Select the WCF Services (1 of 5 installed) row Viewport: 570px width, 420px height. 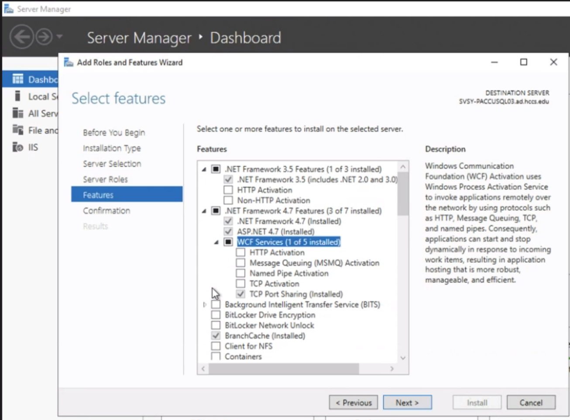coord(288,242)
